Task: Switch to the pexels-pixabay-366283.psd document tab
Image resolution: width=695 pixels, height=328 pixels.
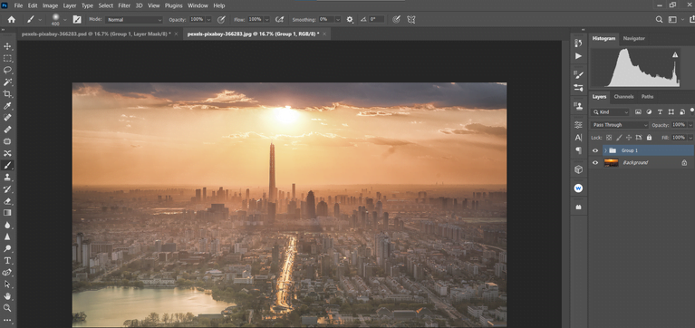Action: coord(96,34)
